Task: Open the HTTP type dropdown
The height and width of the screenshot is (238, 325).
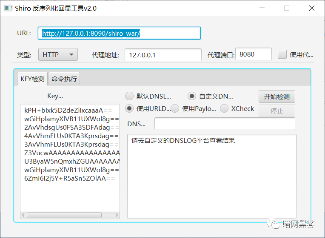Action: 58,54
